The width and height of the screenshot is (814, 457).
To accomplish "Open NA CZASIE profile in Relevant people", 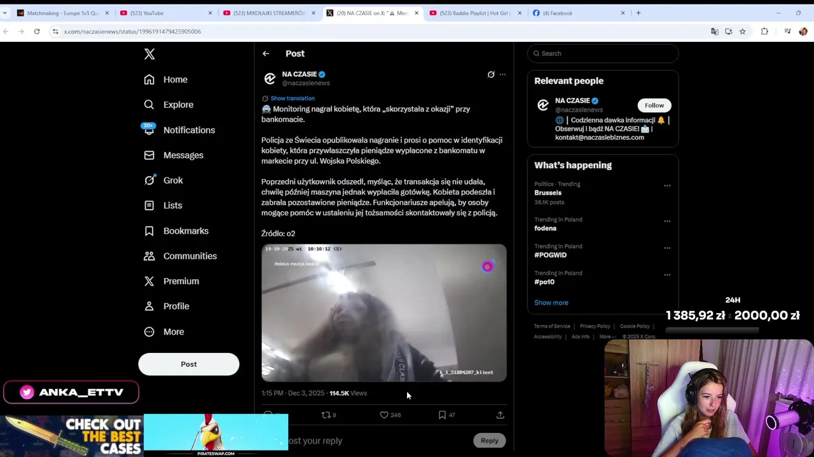I will click(x=572, y=101).
